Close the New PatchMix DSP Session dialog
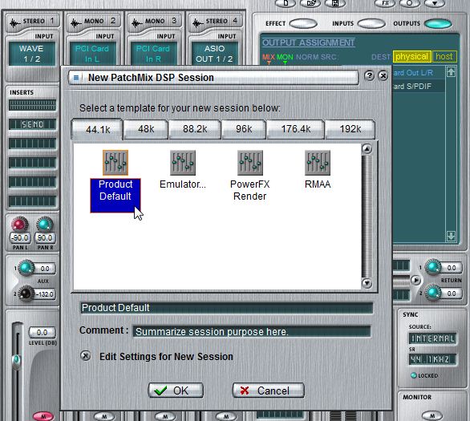 (x=383, y=76)
